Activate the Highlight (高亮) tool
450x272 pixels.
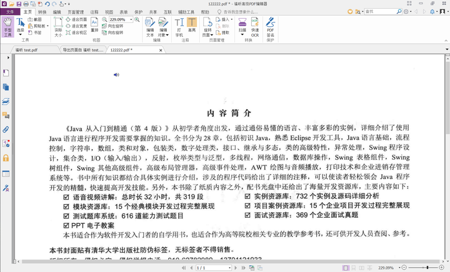192,25
